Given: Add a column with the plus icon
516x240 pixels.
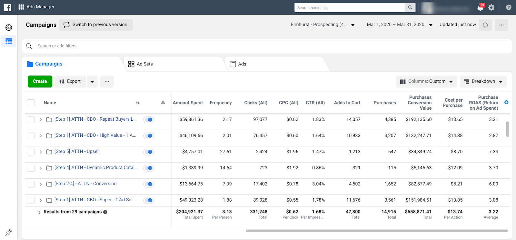Looking at the screenshot, I should [506, 102].
